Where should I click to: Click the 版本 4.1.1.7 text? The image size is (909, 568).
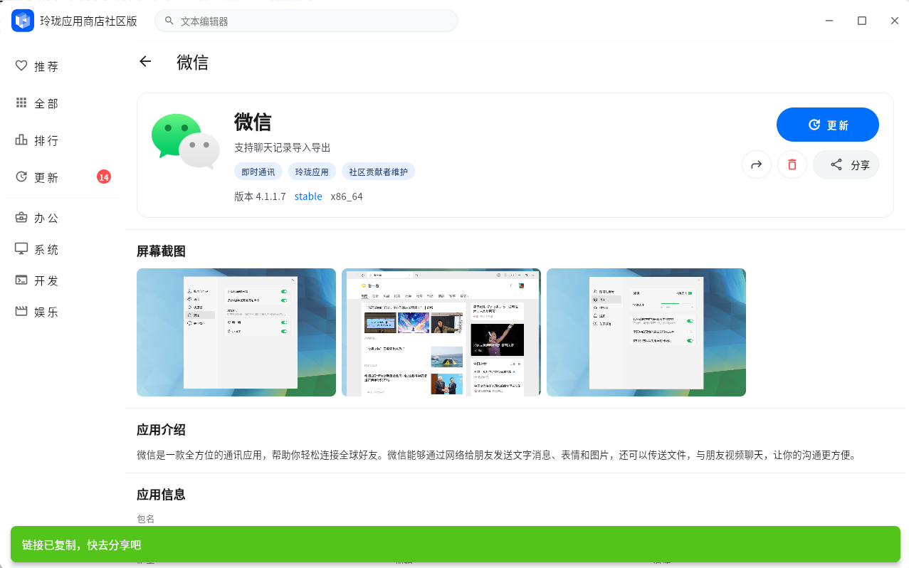(260, 196)
